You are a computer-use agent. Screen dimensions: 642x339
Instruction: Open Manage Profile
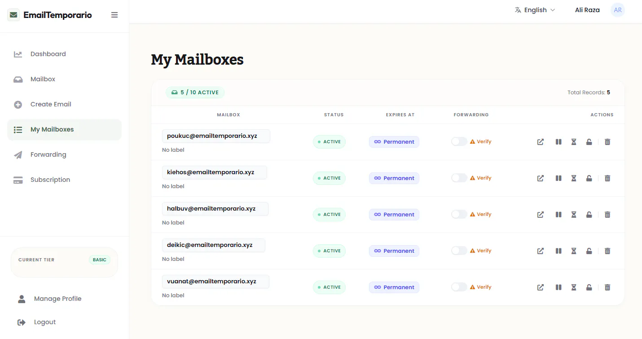click(64, 299)
